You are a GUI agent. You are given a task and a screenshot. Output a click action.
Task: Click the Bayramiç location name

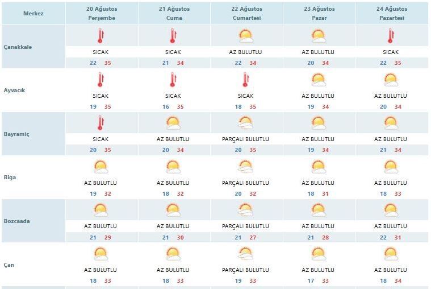(x=16, y=134)
